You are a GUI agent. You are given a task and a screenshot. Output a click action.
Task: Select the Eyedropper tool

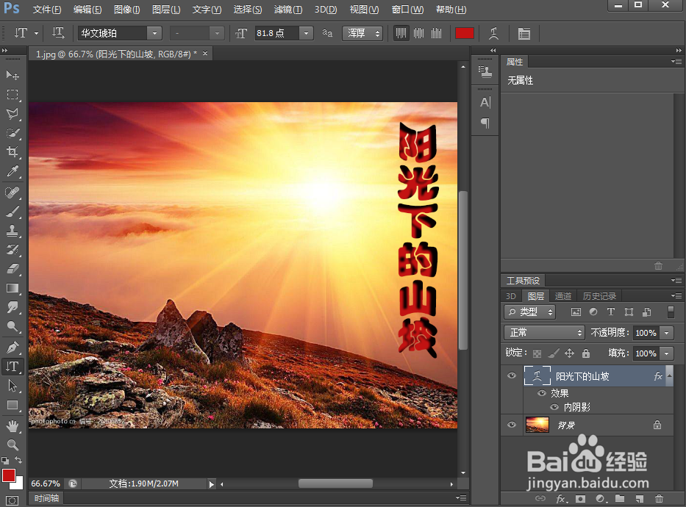coord(12,171)
